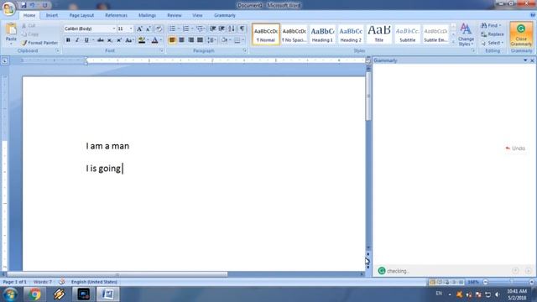Expand the Styles gallery more arrow
537x302 pixels.
(x=453, y=42)
